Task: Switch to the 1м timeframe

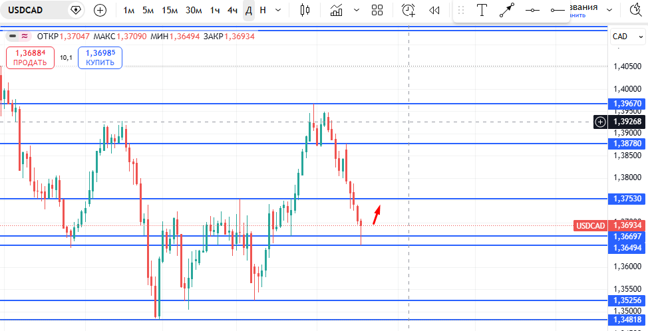Action: pyautogui.click(x=129, y=11)
